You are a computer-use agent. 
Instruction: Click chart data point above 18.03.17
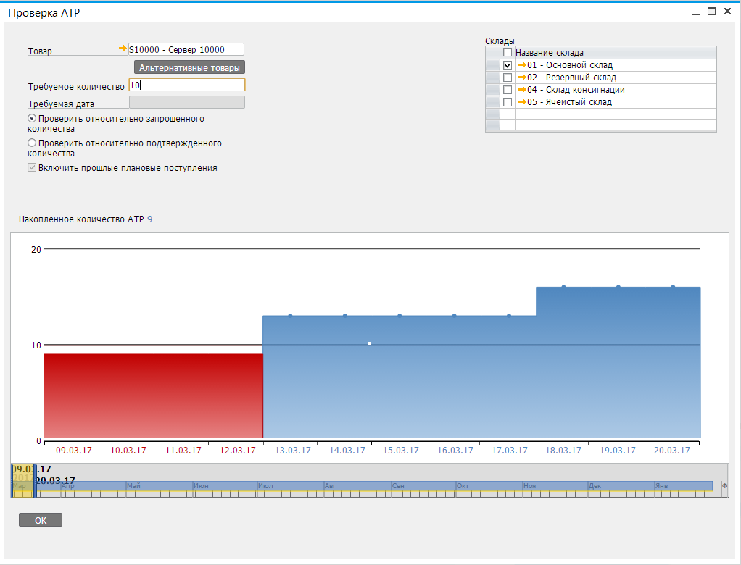563,287
